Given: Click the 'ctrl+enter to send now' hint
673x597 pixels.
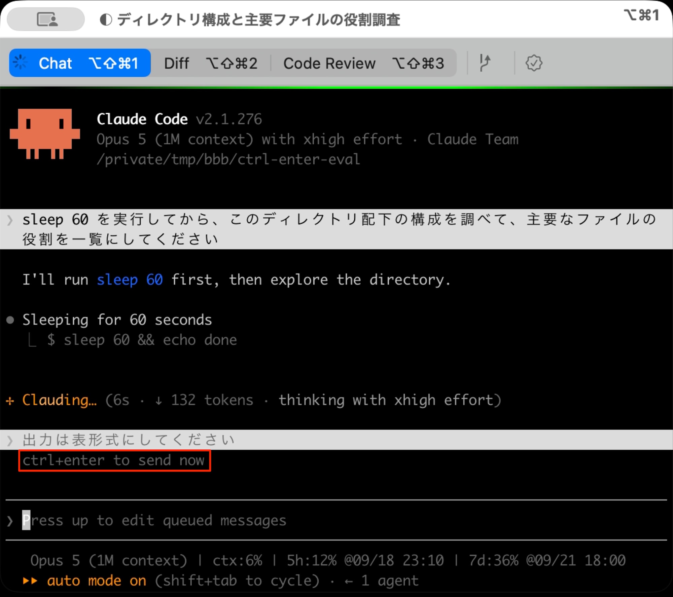Looking at the screenshot, I should click(x=114, y=460).
